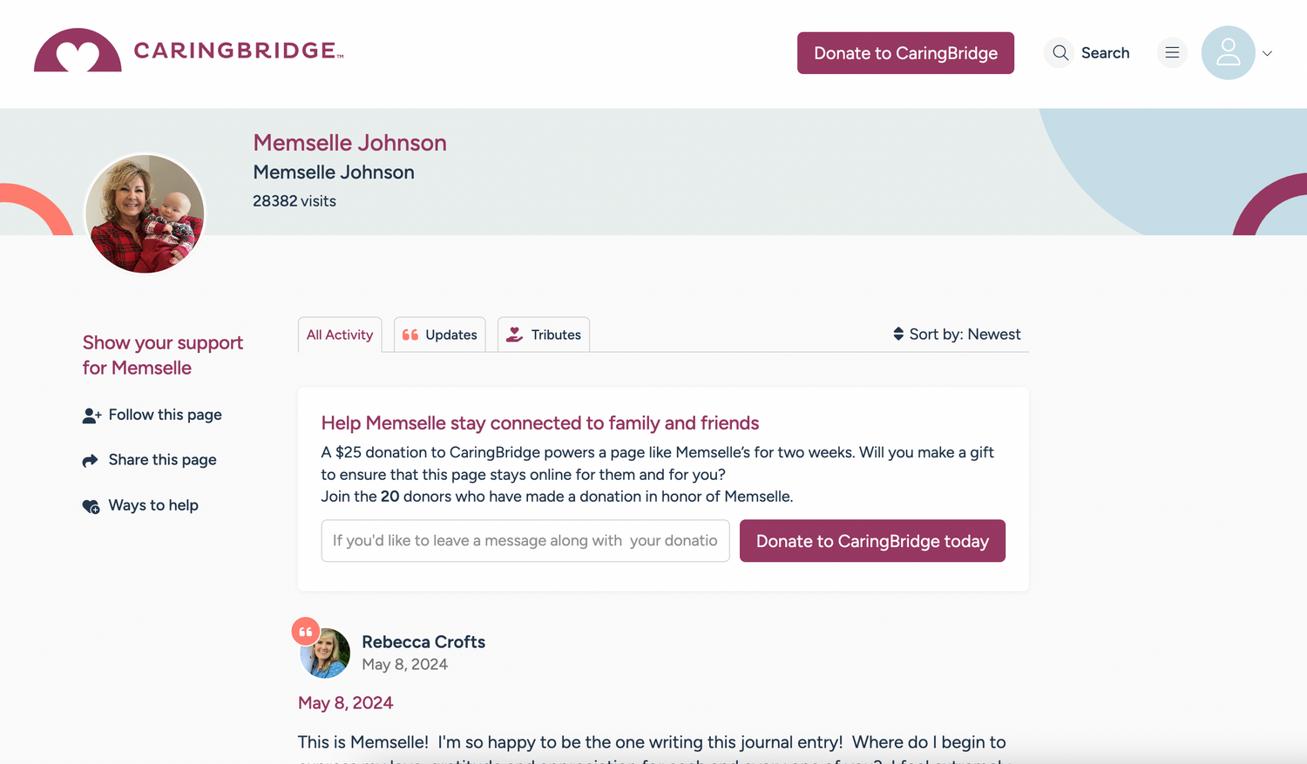Click the follow person-plus icon
Viewport: 1307px width, 764px height.
pyautogui.click(x=91, y=416)
